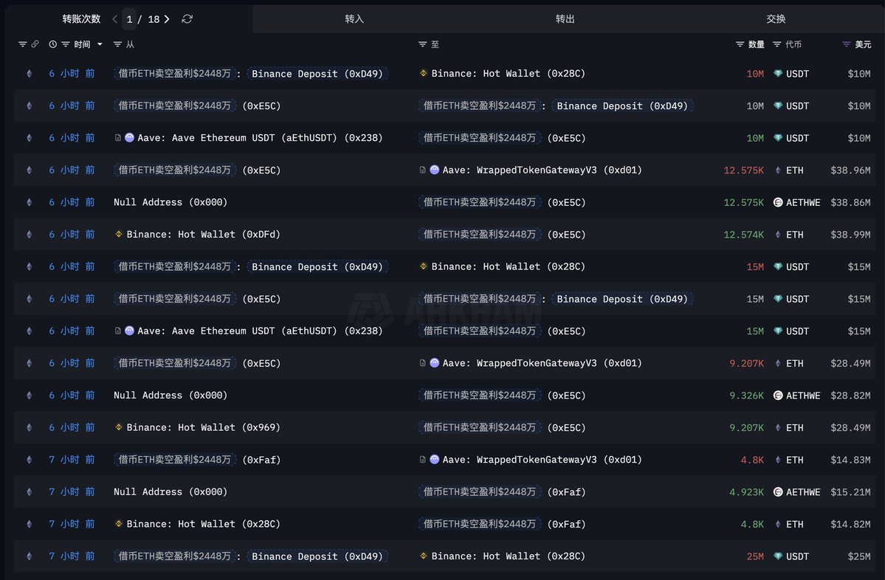
Task: Switch to the 转出 tab
Action: point(565,19)
